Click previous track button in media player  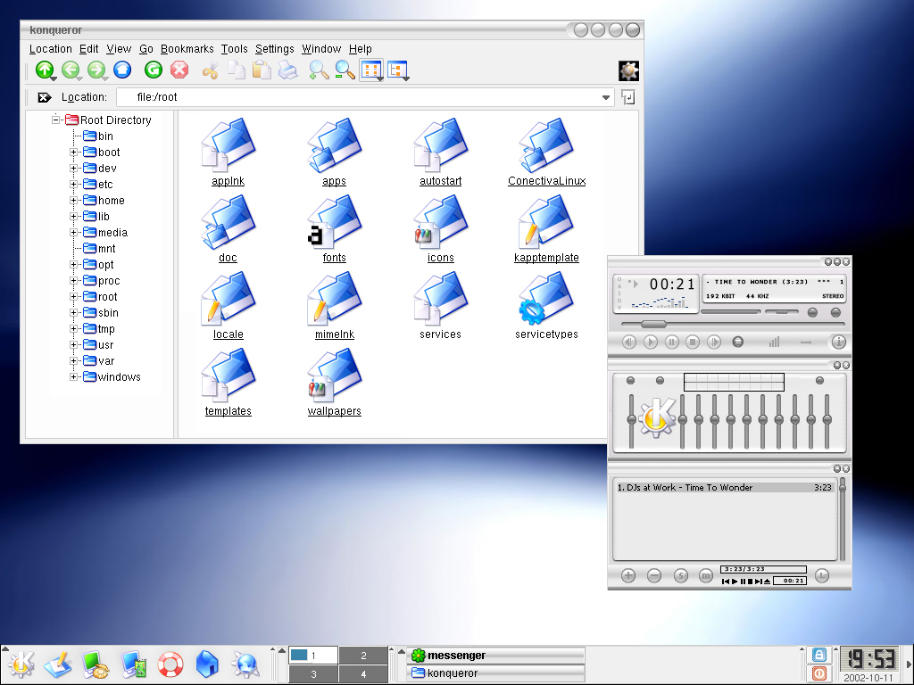point(629,342)
